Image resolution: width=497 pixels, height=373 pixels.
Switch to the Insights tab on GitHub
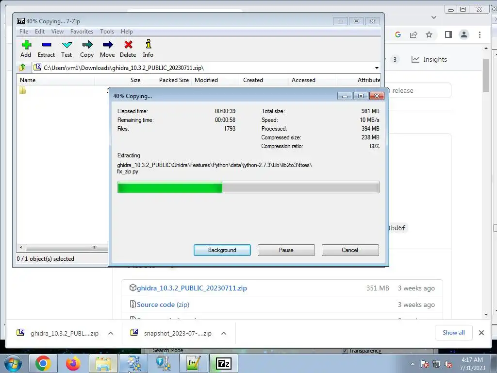429,59
